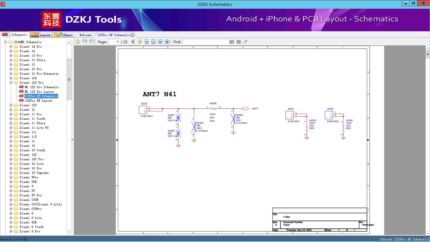Image resolution: width=430 pixels, height=242 pixels.
Task: Select the Xiaomi 8 Lite folder
Action: pos(31,218)
